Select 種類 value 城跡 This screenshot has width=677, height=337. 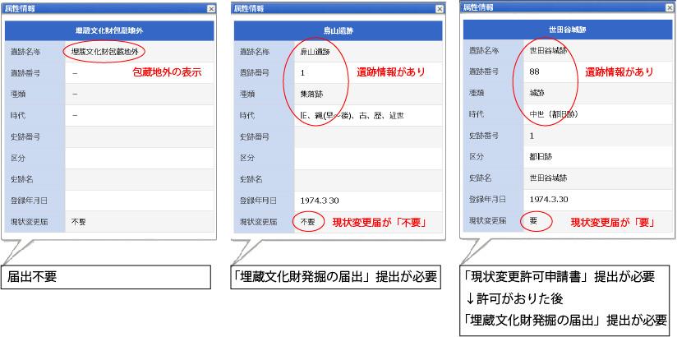[x=537, y=93]
